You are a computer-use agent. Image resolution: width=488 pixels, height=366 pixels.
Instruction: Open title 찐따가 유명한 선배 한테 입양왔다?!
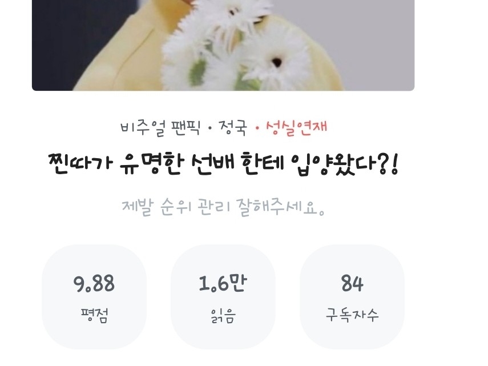click(223, 163)
